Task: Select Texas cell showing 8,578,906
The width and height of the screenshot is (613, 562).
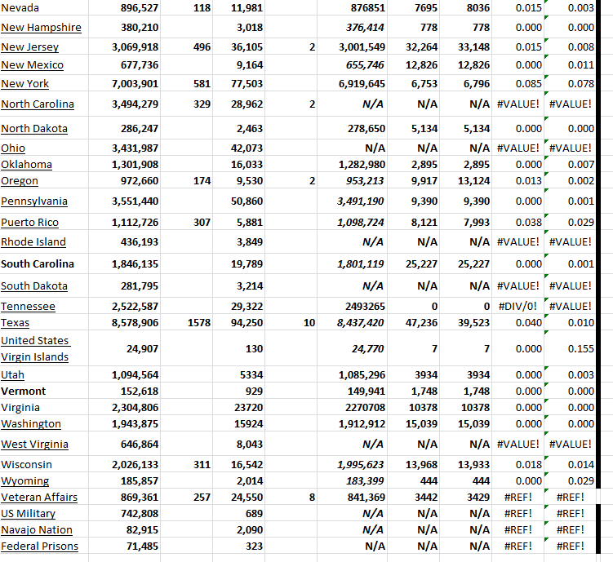Action: tap(135, 323)
